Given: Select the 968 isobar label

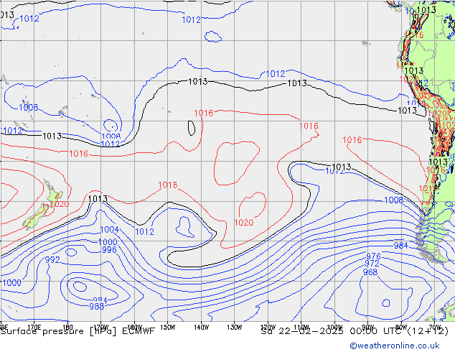Looking at the screenshot, I should coord(370,272).
